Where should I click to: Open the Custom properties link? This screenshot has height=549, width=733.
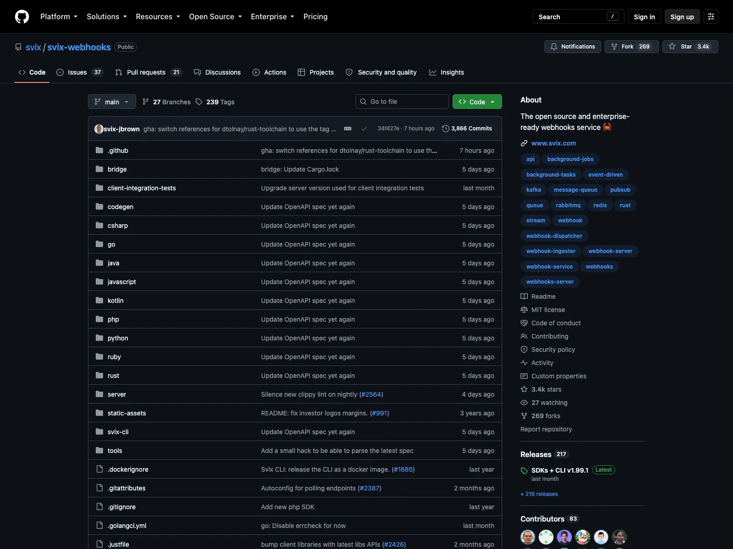coord(553,376)
